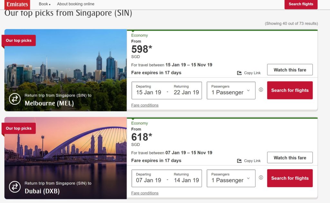Watch this fare for Dubai
This screenshot has width=330, height=203.
tap(290, 157)
